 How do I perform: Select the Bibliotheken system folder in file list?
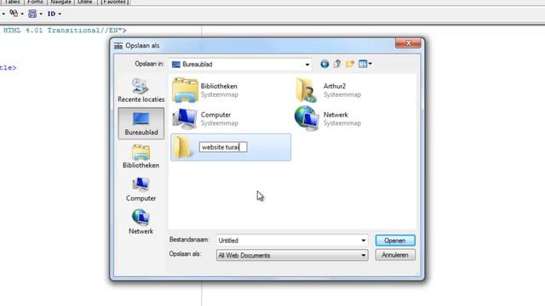[205, 90]
